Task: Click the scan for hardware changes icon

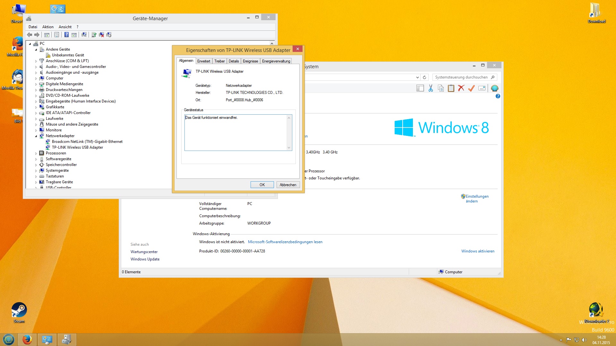Action: coord(84,35)
